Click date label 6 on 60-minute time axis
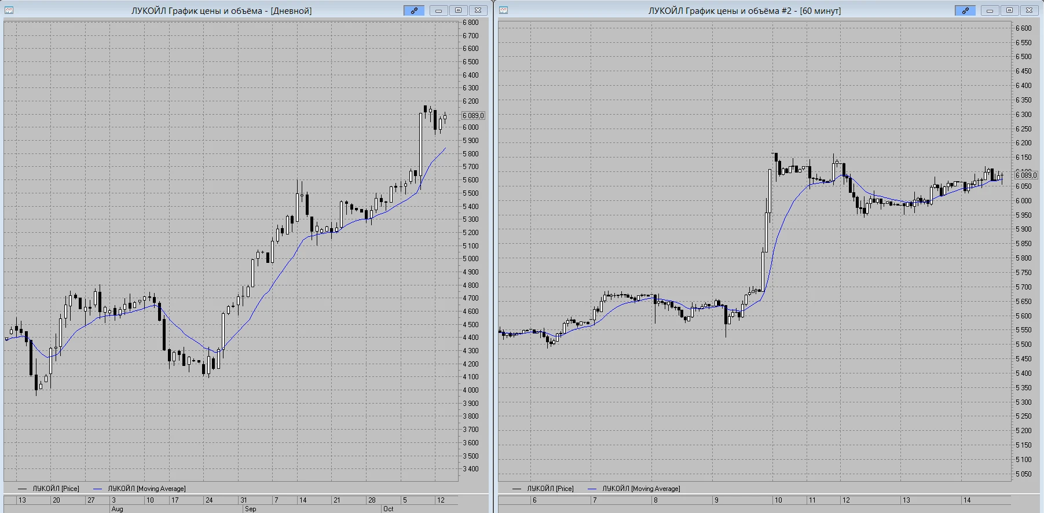The width and height of the screenshot is (1044, 513). point(534,500)
